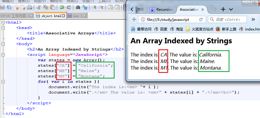Open the 搜索(S) menu in Notepad++
This screenshot has width=260, height=118.
24,1
